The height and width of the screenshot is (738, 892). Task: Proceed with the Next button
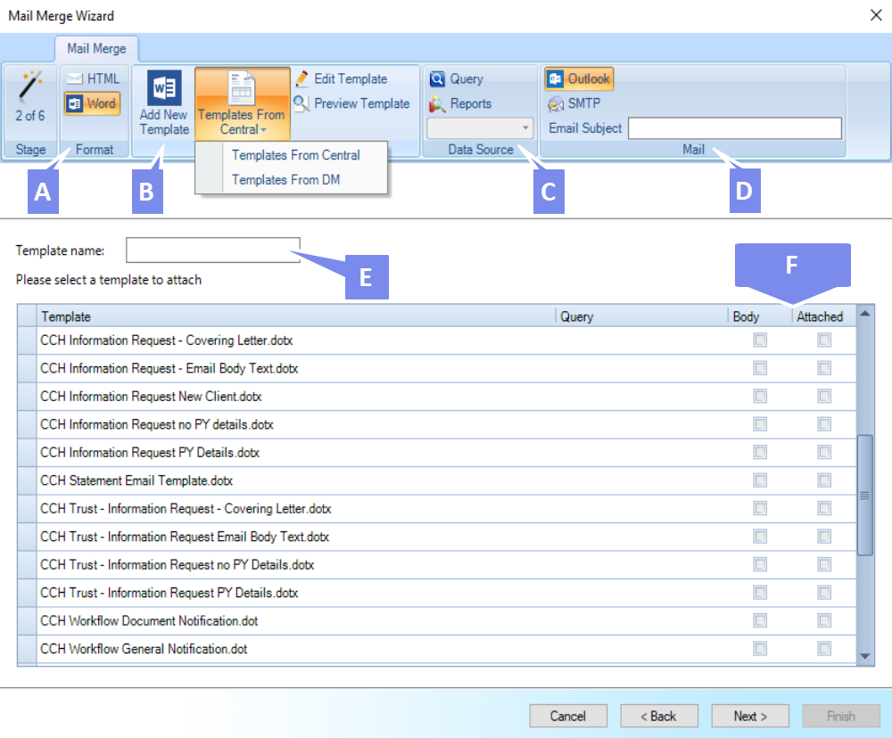point(750,716)
